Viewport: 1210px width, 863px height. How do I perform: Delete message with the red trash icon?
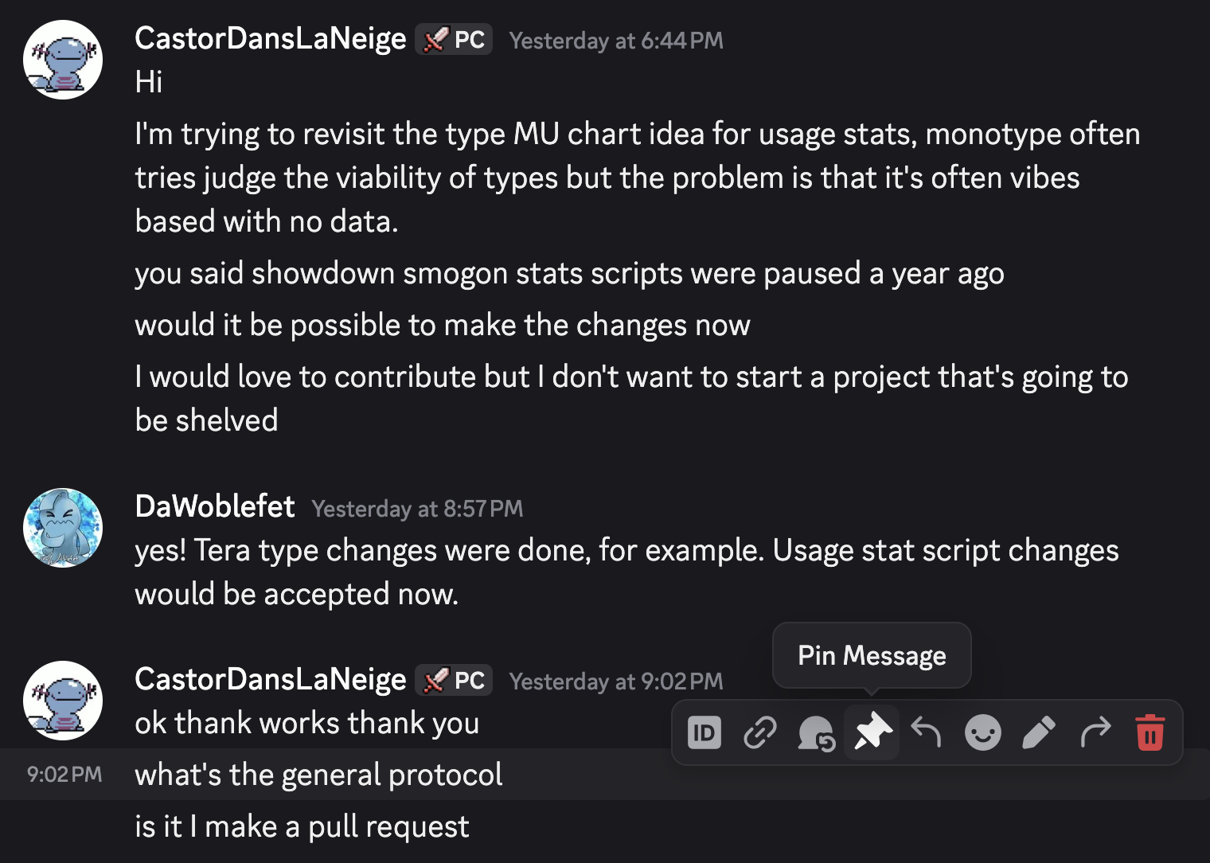click(x=1150, y=732)
